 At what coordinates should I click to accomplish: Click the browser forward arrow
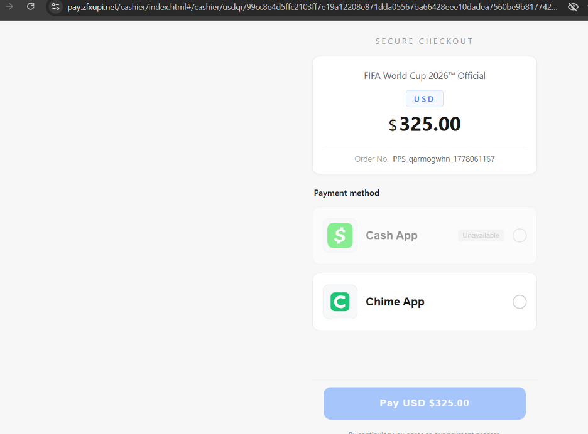click(x=9, y=6)
